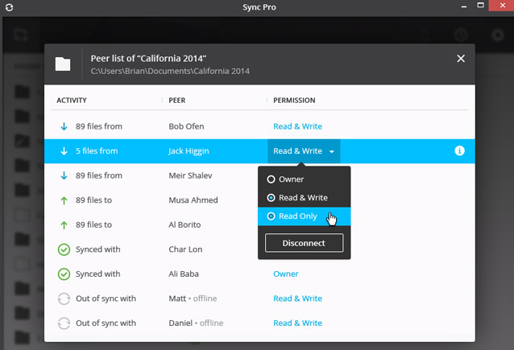
Task: Open Ali Baba's Owner permission link
Action: click(x=285, y=274)
